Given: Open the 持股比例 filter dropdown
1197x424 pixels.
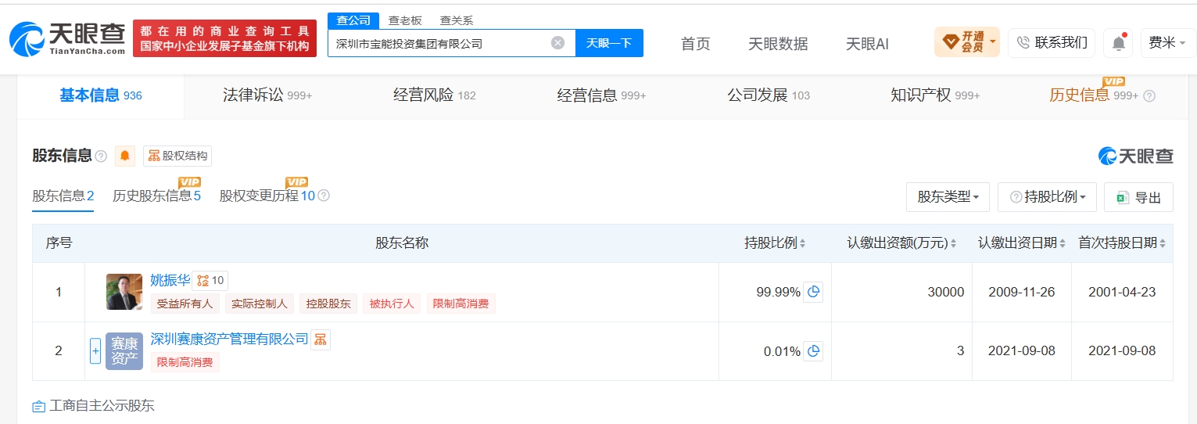Looking at the screenshot, I should coord(1047,197).
